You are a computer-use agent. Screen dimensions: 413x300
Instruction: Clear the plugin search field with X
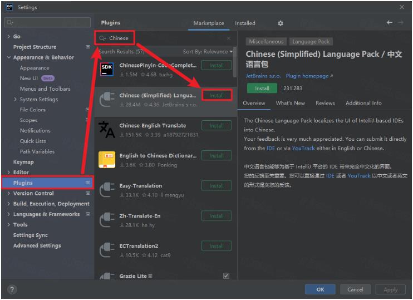pos(229,38)
